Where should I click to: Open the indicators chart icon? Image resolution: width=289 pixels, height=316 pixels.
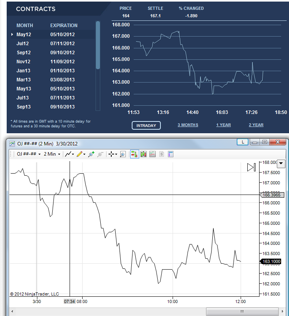(153, 154)
